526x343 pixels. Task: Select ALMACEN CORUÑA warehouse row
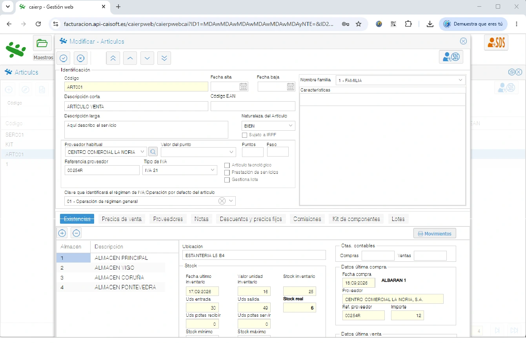[x=111, y=277]
